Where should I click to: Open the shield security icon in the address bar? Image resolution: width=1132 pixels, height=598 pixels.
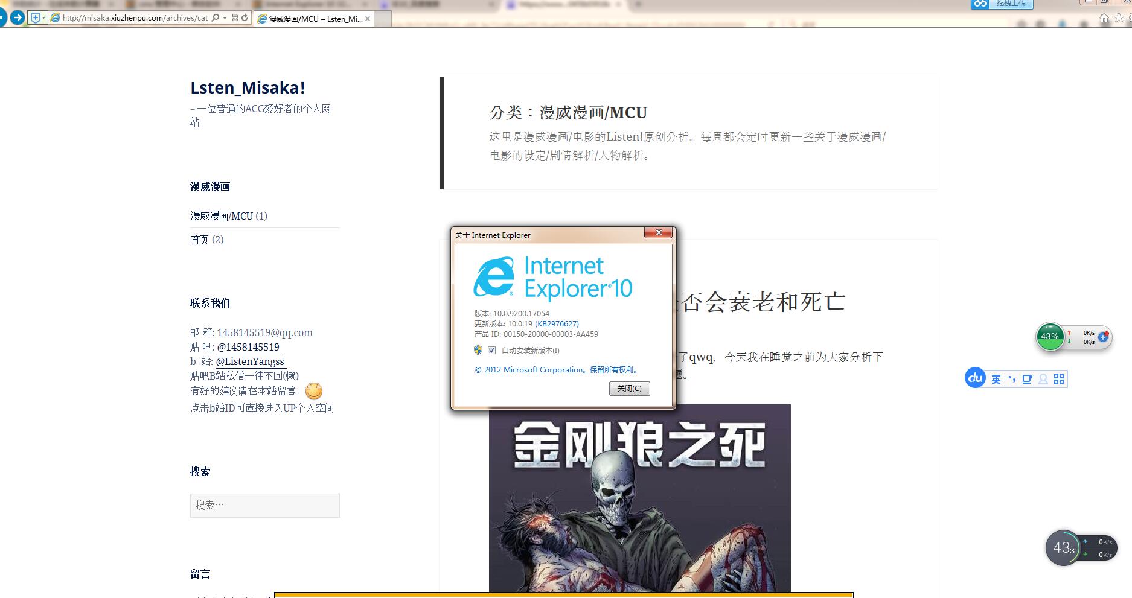click(x=35, y=18)
